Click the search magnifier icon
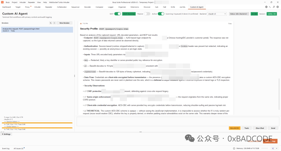Viewport: 281px width, 151px height. click(274, 7)
